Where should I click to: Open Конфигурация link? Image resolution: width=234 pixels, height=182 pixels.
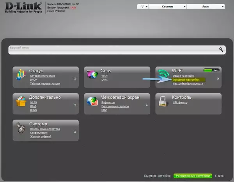(39, 133)
